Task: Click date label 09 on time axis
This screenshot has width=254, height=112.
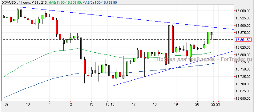Action: click(7, 105)
